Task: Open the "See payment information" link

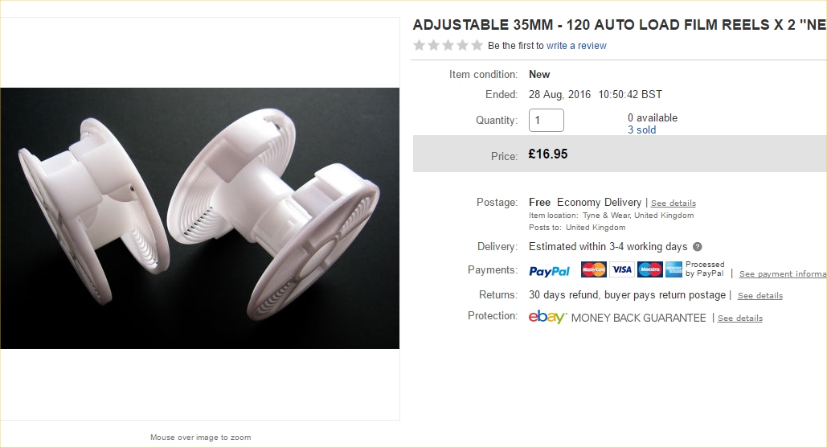Action: pos(782,274)
